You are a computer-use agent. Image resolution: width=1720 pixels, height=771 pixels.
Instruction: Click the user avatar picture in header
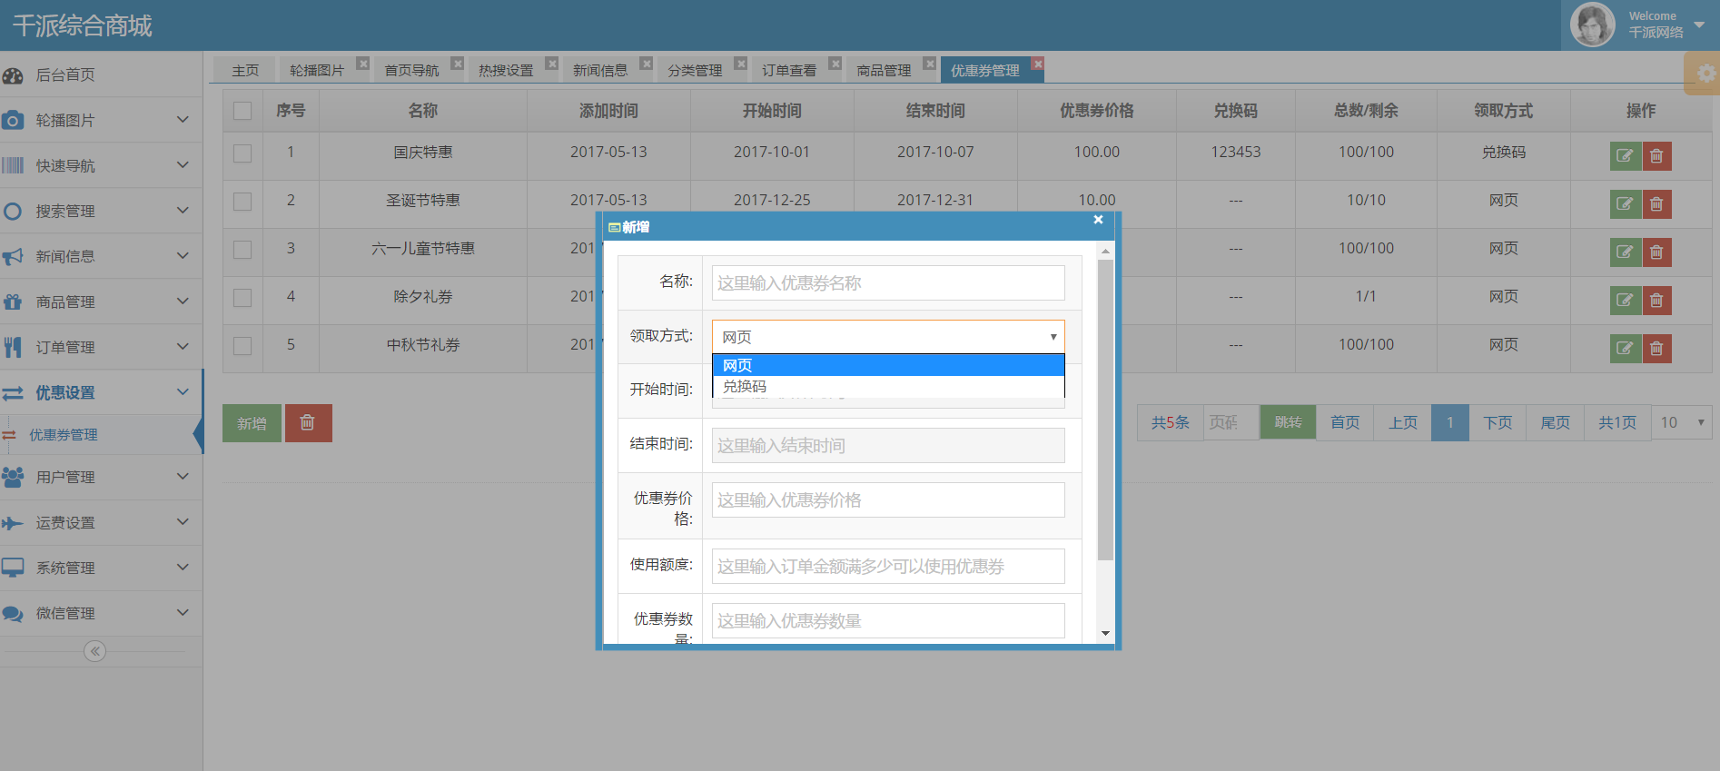click(x=1592, y=25)
